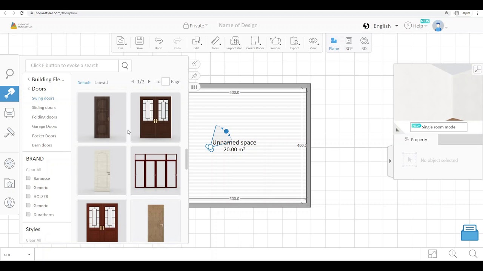Clear all BRAND filters
Screen dimensions: 483x271
[x=34, y=170]
